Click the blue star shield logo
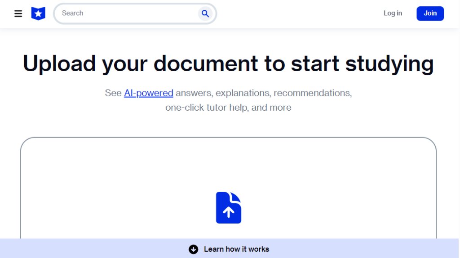The image size is (460, 258). tap(38, 13)
